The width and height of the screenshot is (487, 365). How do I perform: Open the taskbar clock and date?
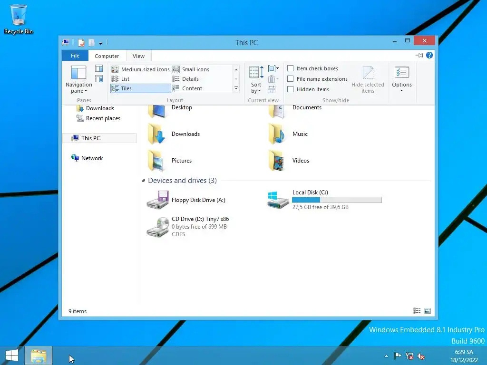click(464, 356)
